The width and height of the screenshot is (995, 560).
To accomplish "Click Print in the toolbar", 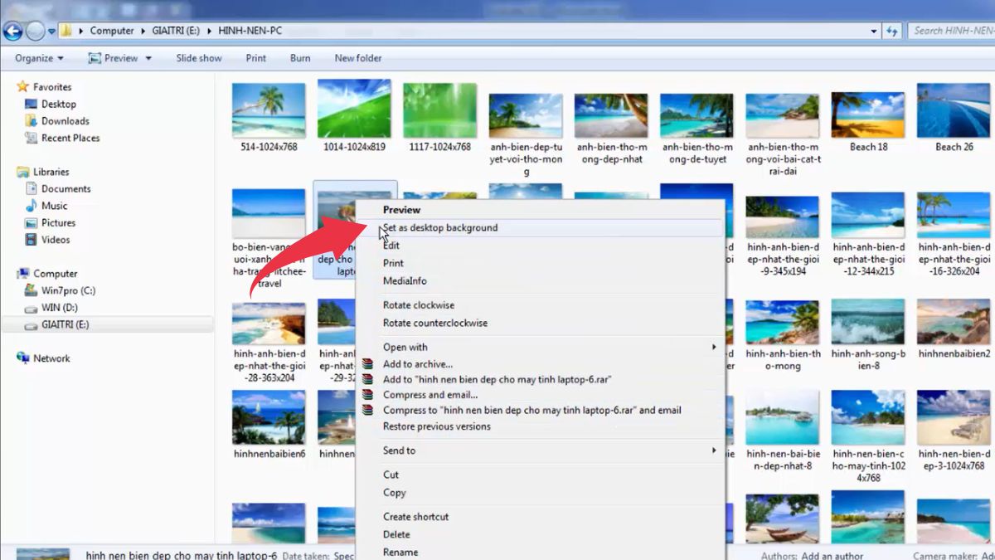I will point(256,58).
